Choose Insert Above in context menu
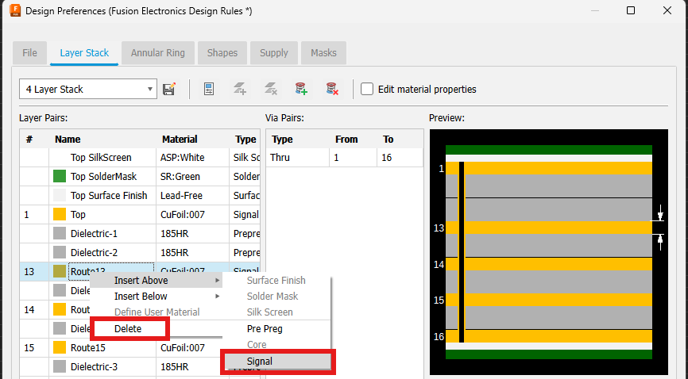Screen dimensions: 688x379 click(x=157, y=281)
